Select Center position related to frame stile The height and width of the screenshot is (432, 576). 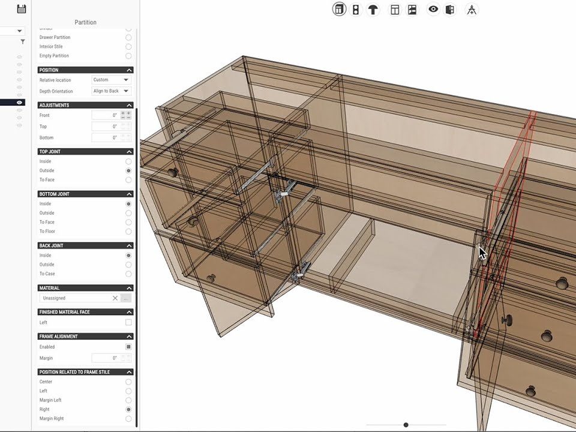pos(128,382)
